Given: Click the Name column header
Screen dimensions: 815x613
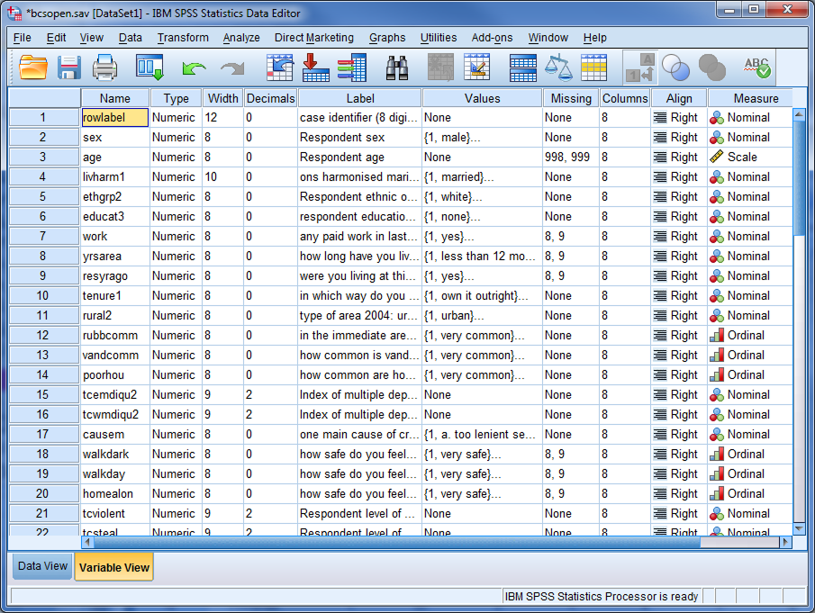Looking at the screenshot, I should click(115, 98).
